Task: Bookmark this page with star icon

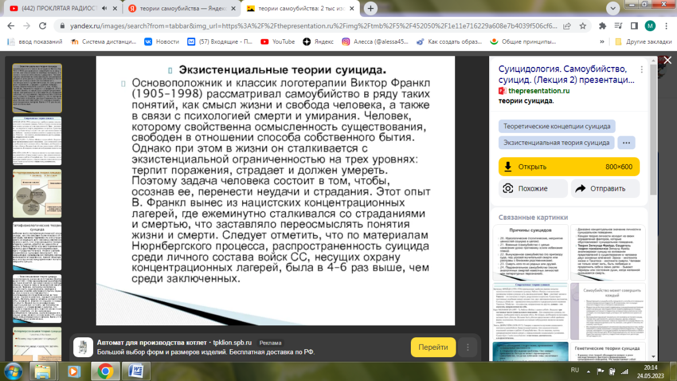Action: (x=583, y=26)
